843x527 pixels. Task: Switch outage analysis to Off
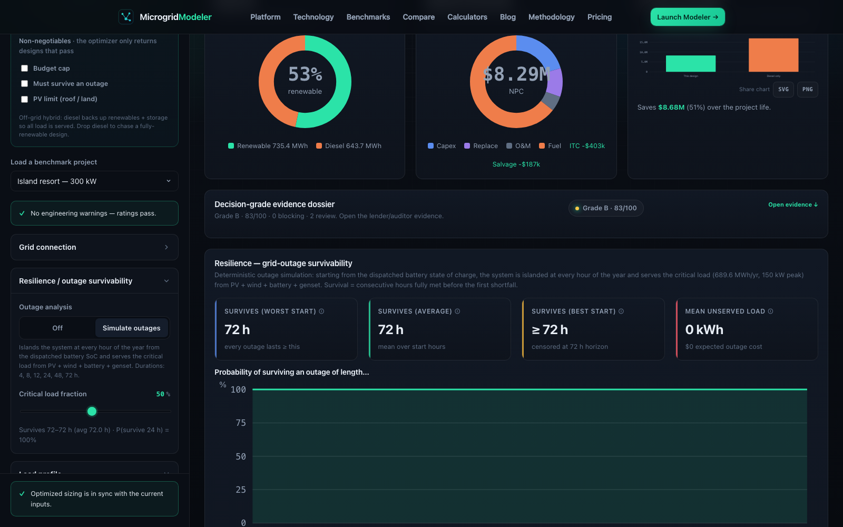[x=57, y=328]
